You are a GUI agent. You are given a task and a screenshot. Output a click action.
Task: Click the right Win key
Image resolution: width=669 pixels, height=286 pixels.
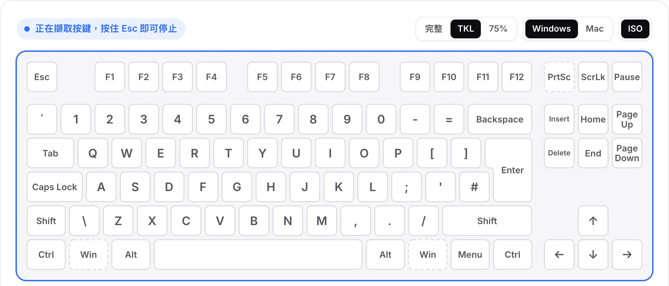tap(428, 254)
